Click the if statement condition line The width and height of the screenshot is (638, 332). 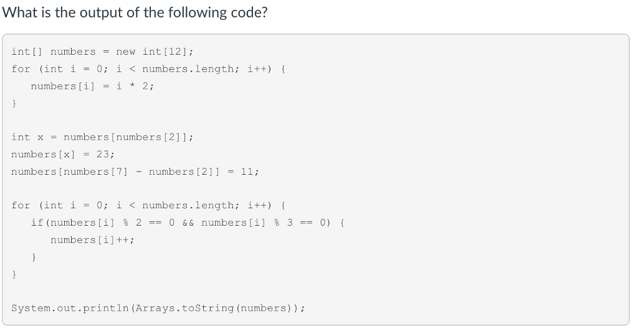[188, 222]
